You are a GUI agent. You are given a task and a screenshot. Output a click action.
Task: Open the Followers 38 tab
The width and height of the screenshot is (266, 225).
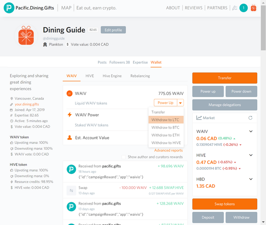pos(119,62)
